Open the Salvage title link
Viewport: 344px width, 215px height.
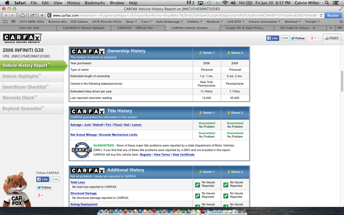[x=76, y=125]
